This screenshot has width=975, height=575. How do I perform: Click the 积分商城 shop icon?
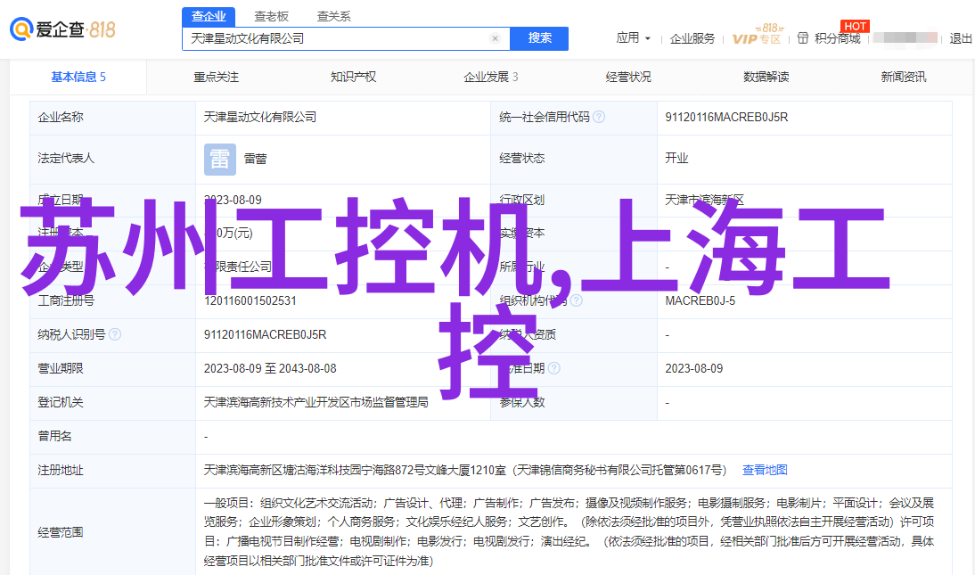click(803, 38)
